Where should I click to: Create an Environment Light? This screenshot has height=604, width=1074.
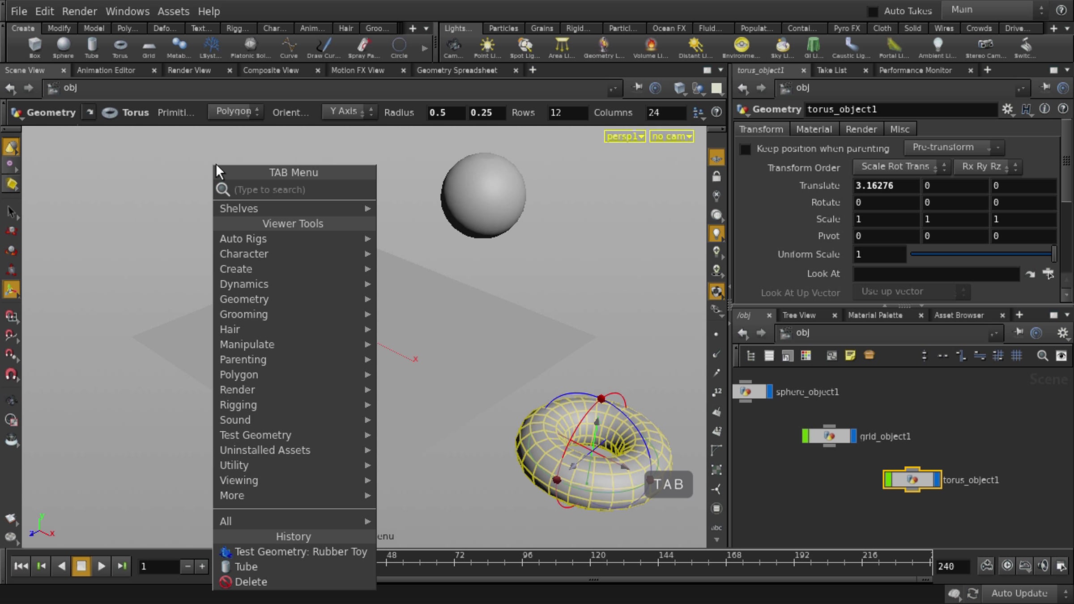coord(742,48)
